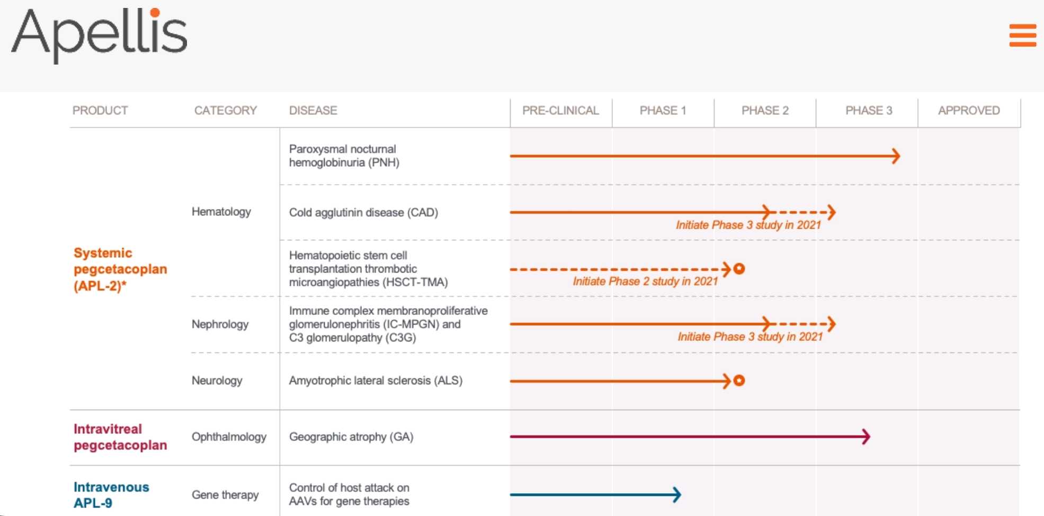Select the PRE-CLINICAL column header

560,111
